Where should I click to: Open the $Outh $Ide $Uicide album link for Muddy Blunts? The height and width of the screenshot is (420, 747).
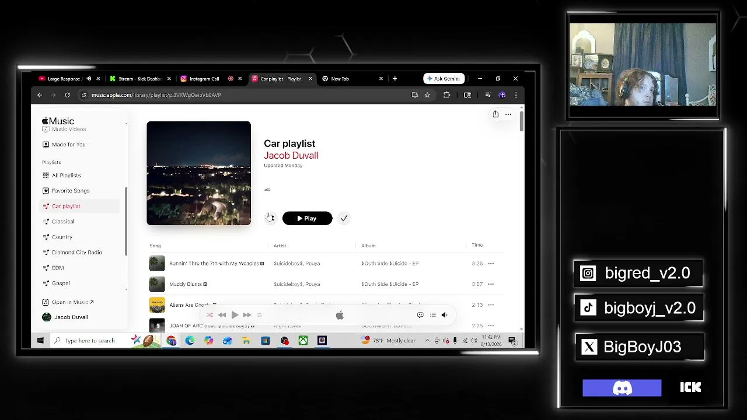(x=390, y=284)
